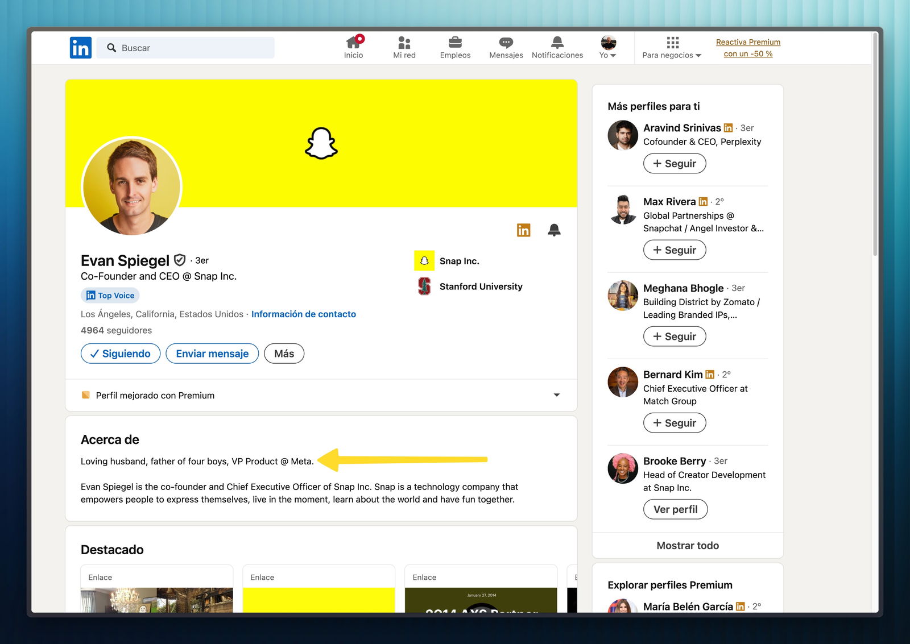Viewport: 910px width, 644px height.
Task: Follow Meghana Bhogle with Seguir button
Action: pyautogui.click(x=675, y=336)
